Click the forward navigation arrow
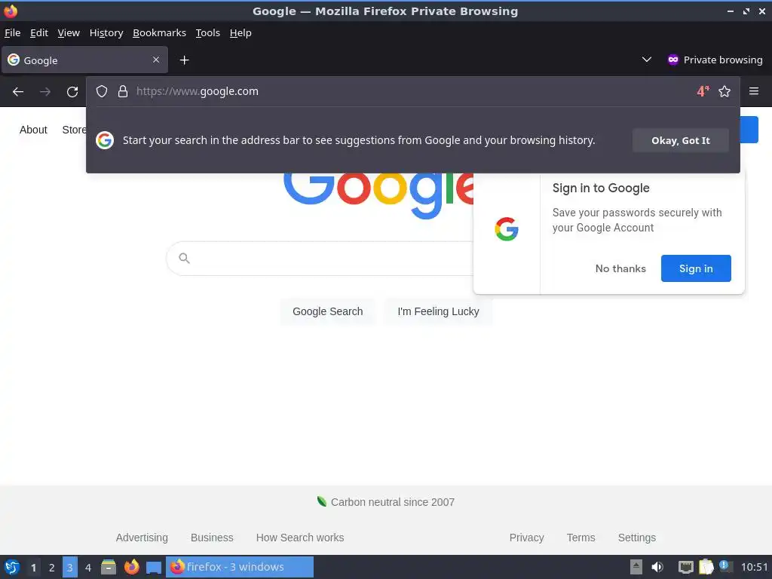Screen dimensions: 772x579 click(45, 91)
